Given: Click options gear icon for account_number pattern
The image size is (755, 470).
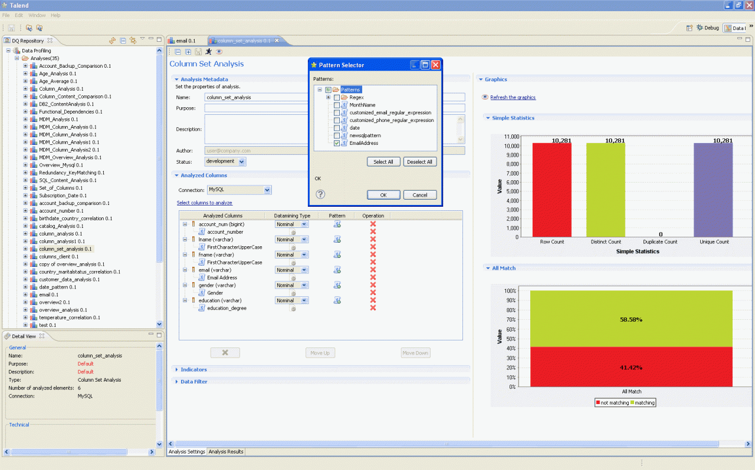Looking at the screenshot, I should click(x=293, y=232).
